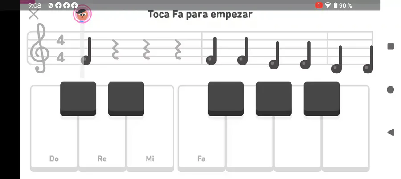This screenshot has width=401, height=179.
Task: Tap the rightmost black key
Action: [322, 99]
